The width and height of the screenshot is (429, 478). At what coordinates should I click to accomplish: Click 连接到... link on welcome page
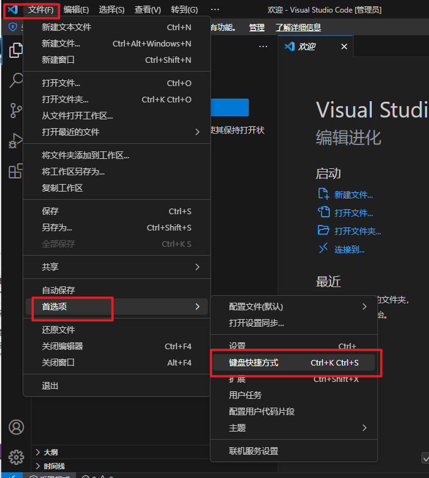point(349,249)
